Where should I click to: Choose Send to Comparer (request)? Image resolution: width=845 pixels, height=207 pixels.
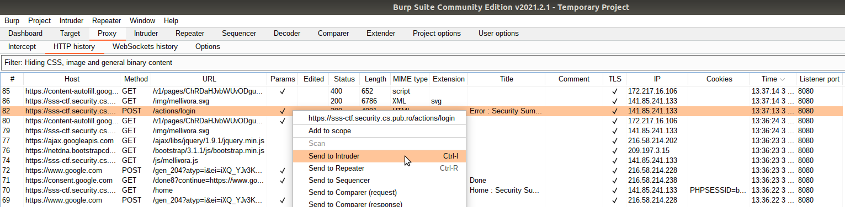pos(379,193)
